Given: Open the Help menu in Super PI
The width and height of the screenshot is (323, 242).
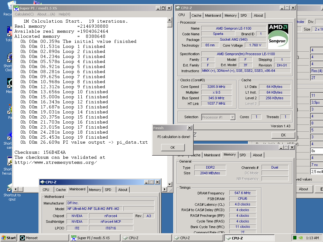Looking at the screenshot, I should coord(64,14).
